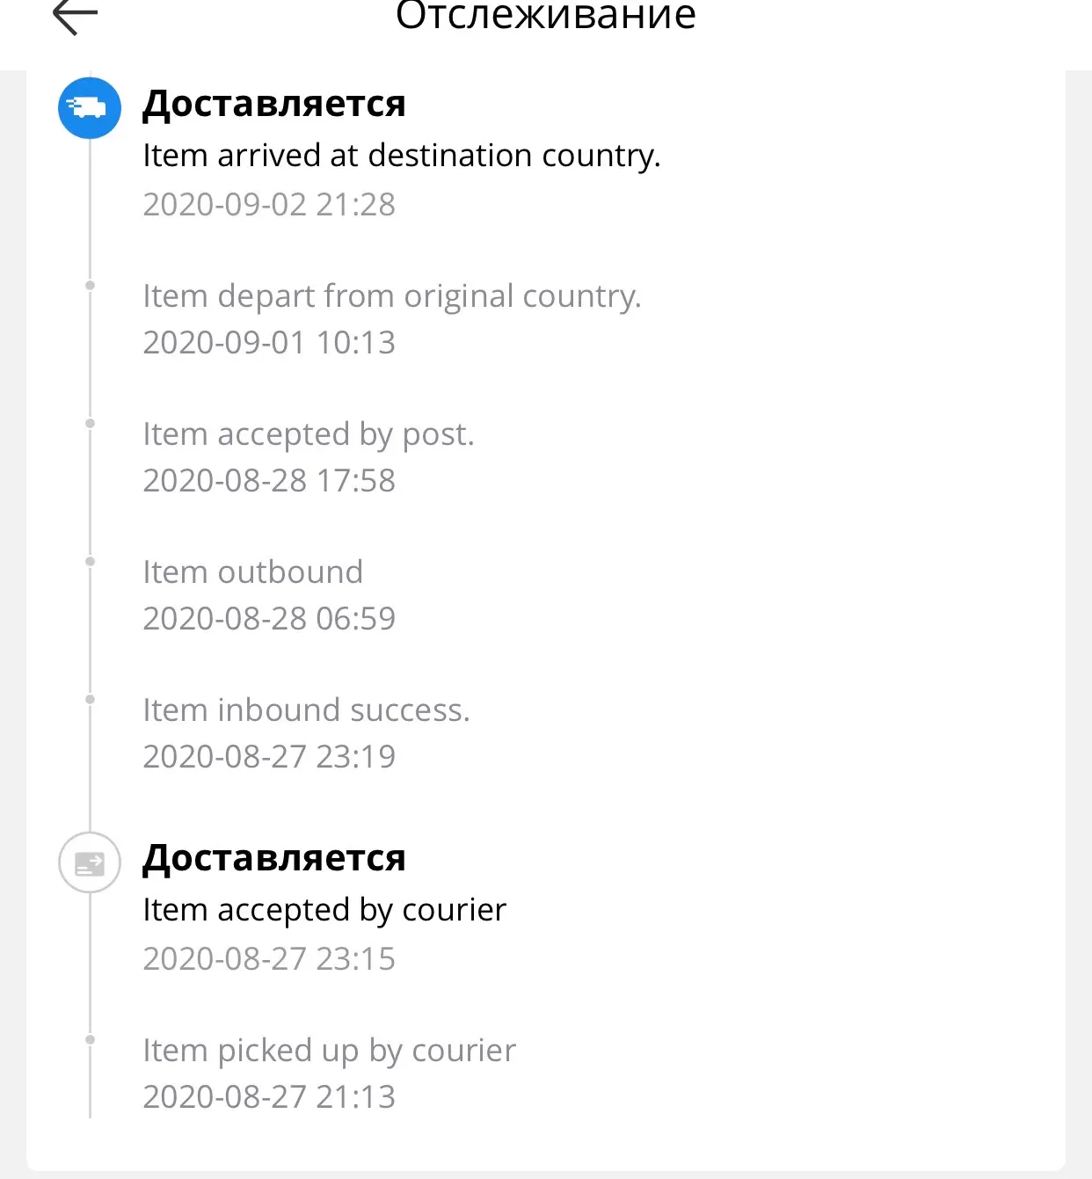Image resolution: width=1092 pixels, height=1179 pixels.
Task: Tap the 'Item accepted by post.' entry
Action: 309,434
